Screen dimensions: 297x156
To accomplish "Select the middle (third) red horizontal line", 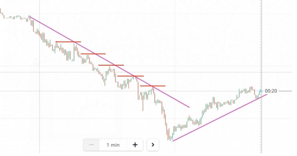I will click(111, 65).
